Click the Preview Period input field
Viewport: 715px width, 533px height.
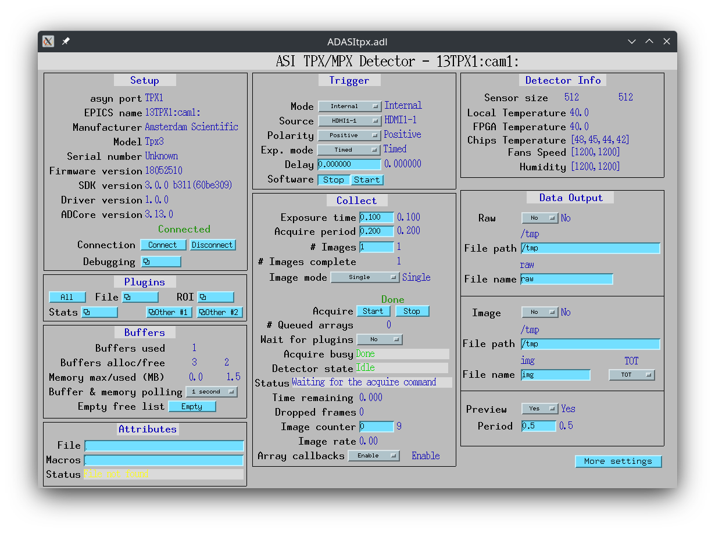[x=539, y=426]
